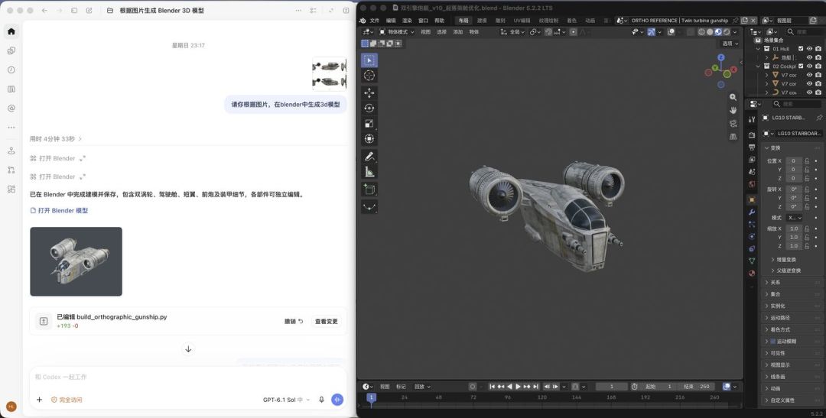Image resolution: width=826 pixels, height=418 pixels.
Task: Click the 撤销 undo button
Action: click(294, 321)
